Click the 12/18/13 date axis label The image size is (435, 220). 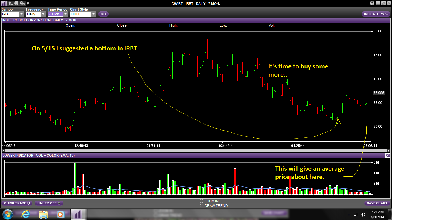81,146
